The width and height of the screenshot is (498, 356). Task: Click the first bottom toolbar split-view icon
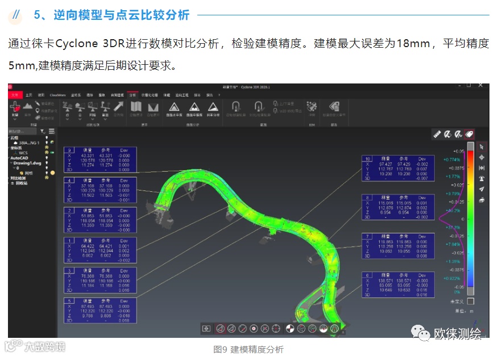206,329
